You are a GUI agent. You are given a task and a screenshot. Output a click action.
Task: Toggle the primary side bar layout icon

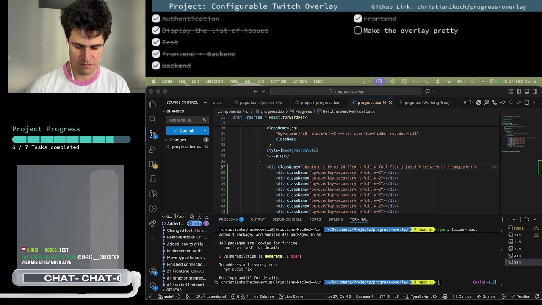tap(519, 91)
